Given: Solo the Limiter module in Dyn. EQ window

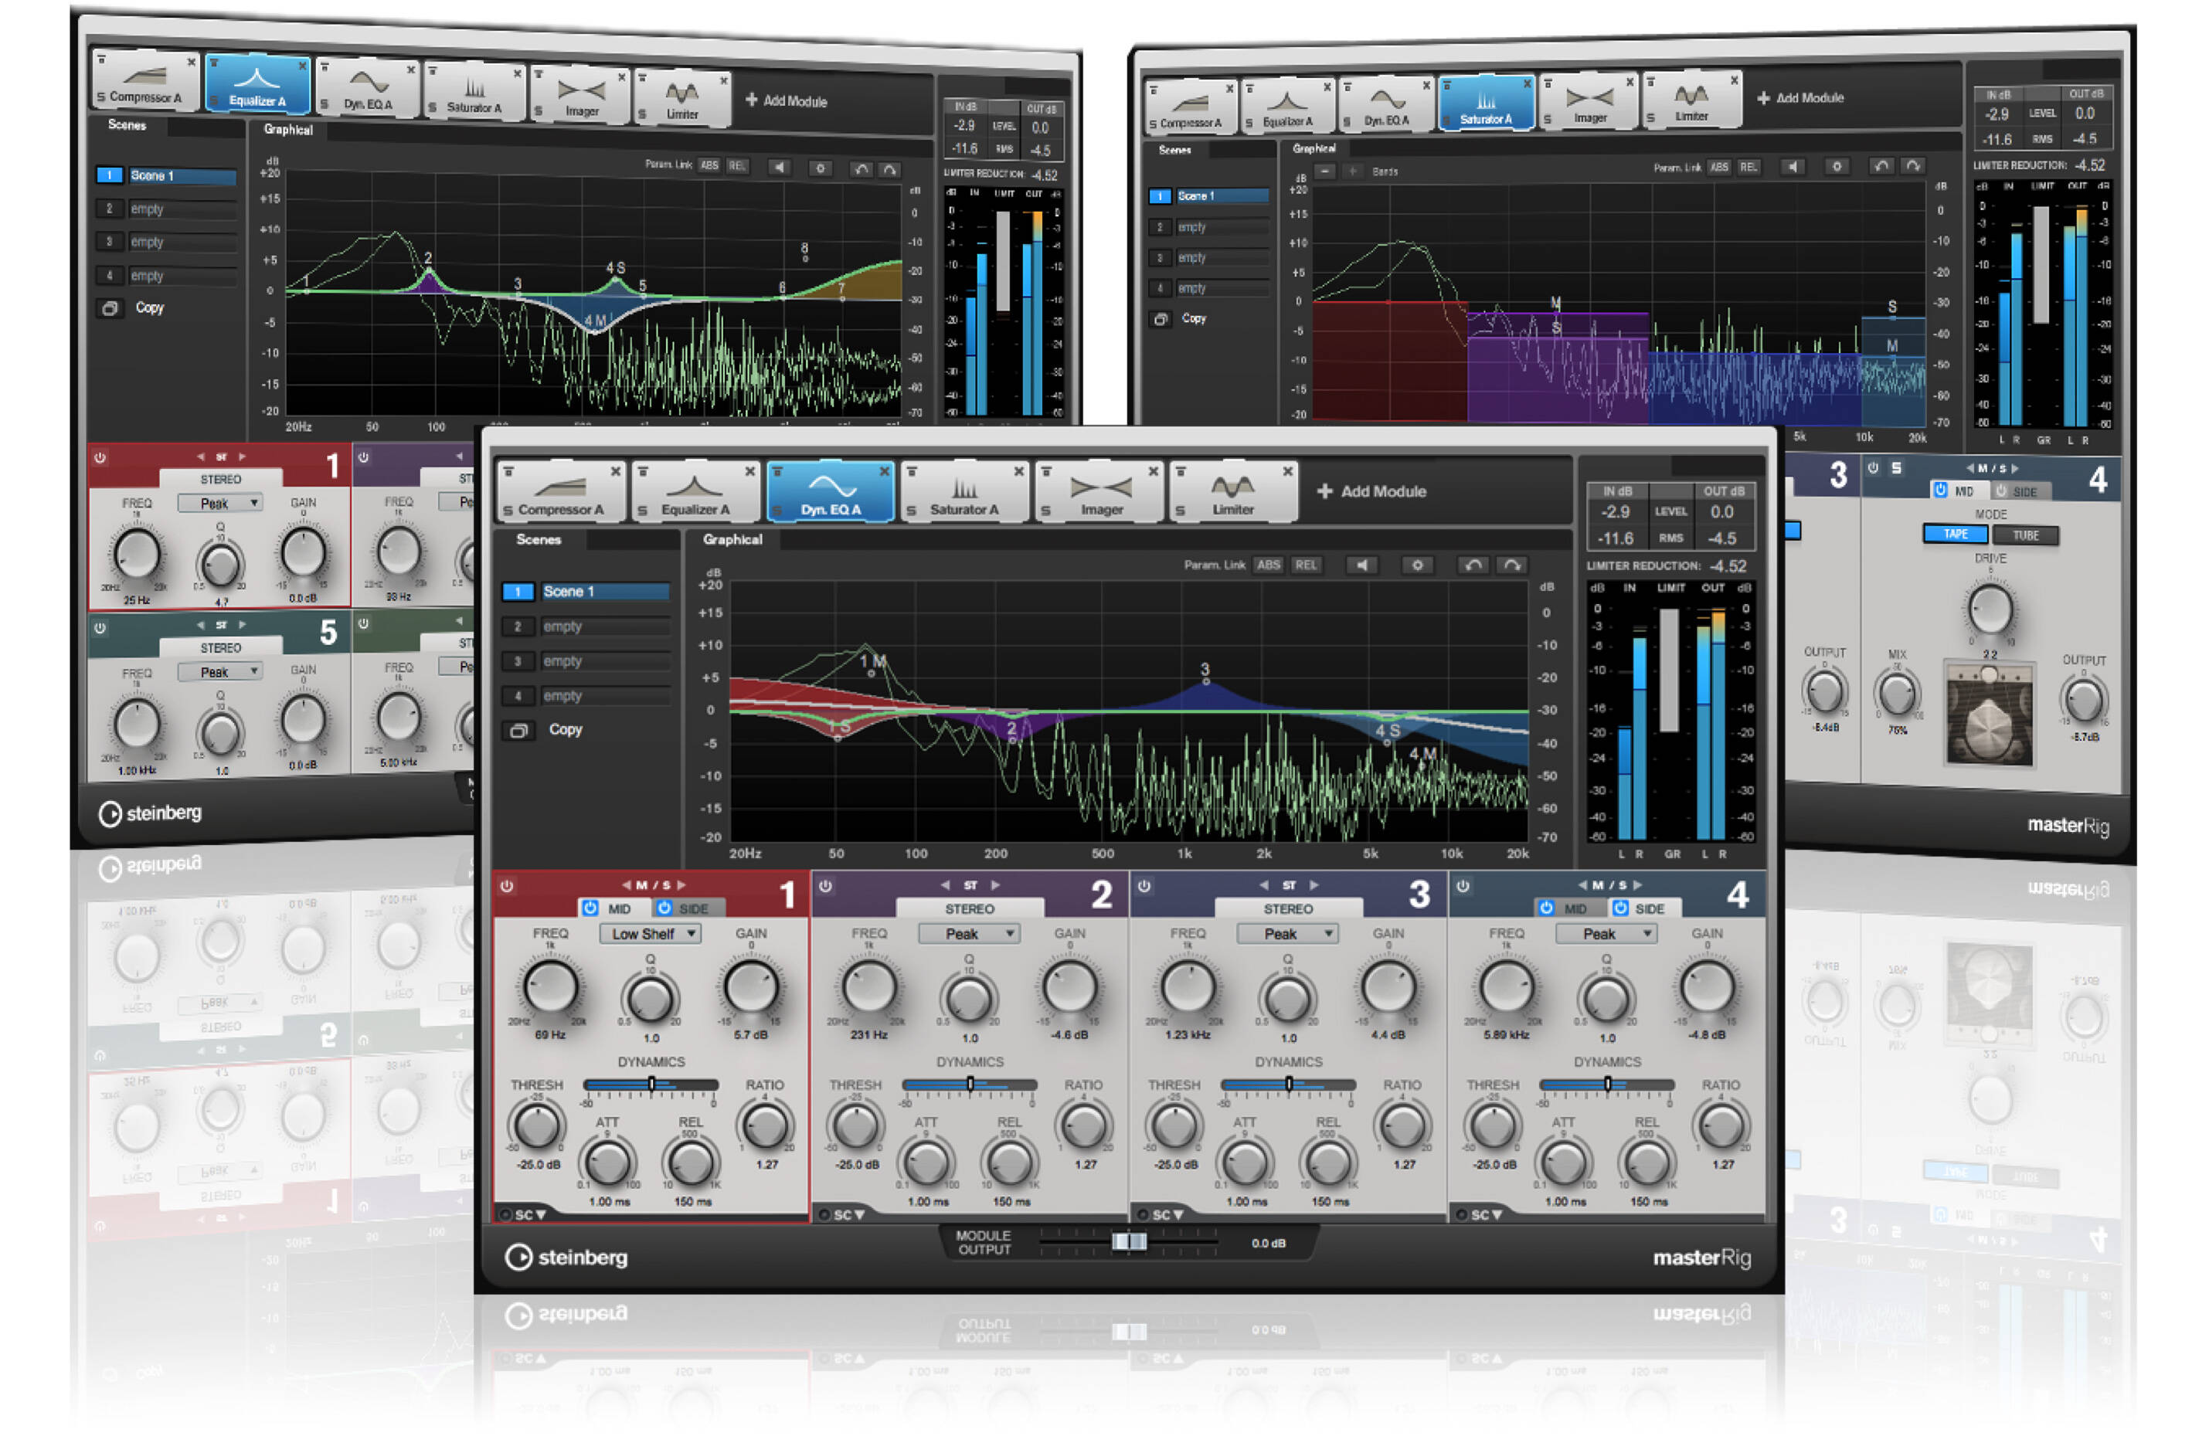Looking at the screenshot, I should tap(1180, 511).
